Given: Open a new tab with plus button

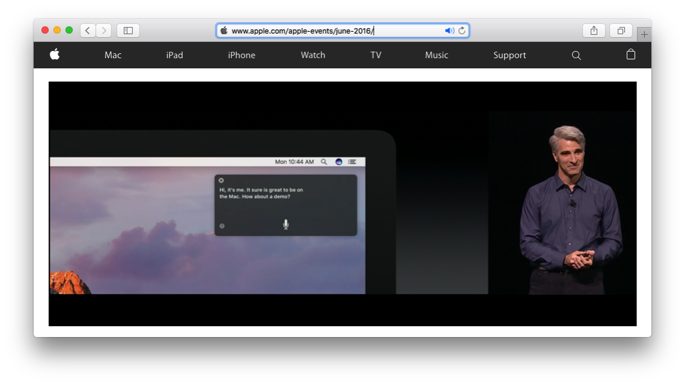Looking at the screenshot, I should (644, 34).
